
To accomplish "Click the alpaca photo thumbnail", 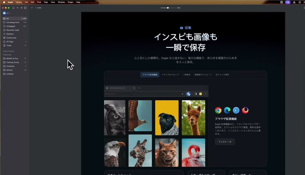I will pyautogui.click(x=194, y=118).
